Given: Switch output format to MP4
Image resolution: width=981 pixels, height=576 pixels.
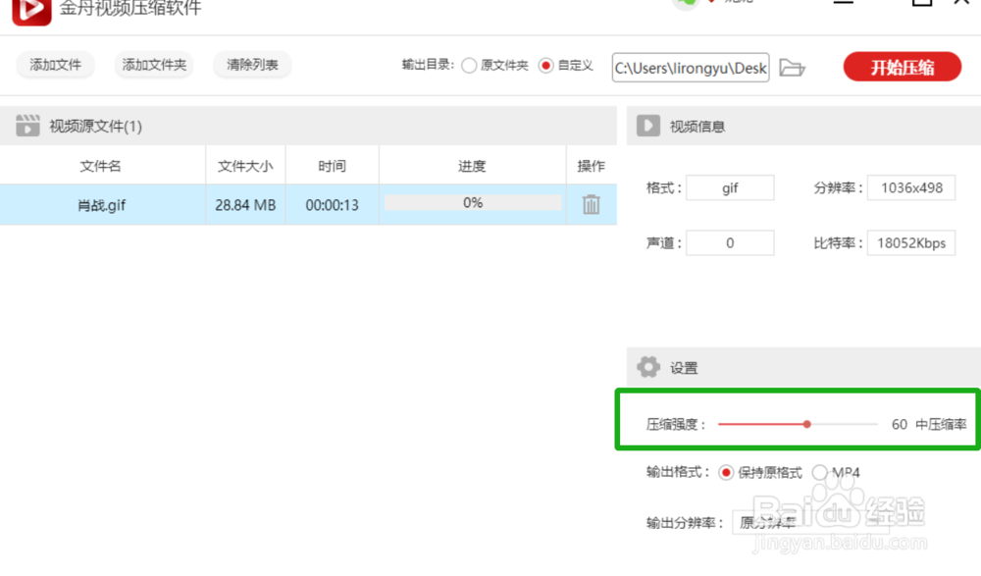Looking at the screenshot, I should coord(821,472).
